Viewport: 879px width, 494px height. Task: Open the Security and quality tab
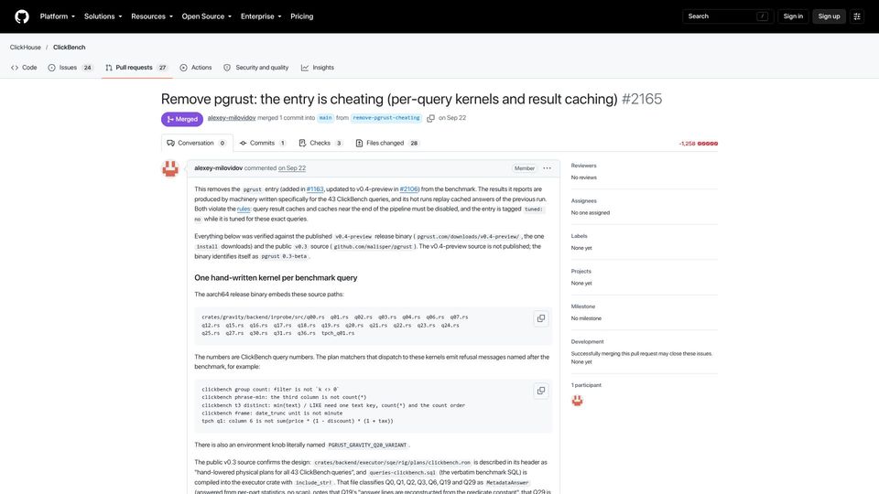coord(256,67)
